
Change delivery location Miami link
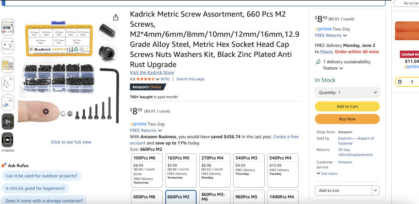[326, 51]
